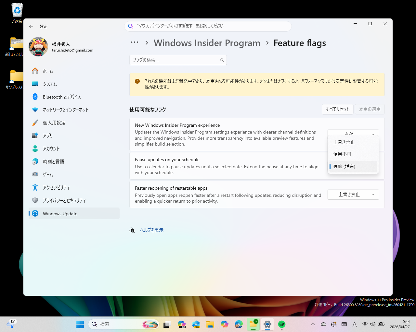Viewport: 416px width, 332px height.
Task: Click the Windows Insider Program breadcrumb
Action: tap(207, 43)
